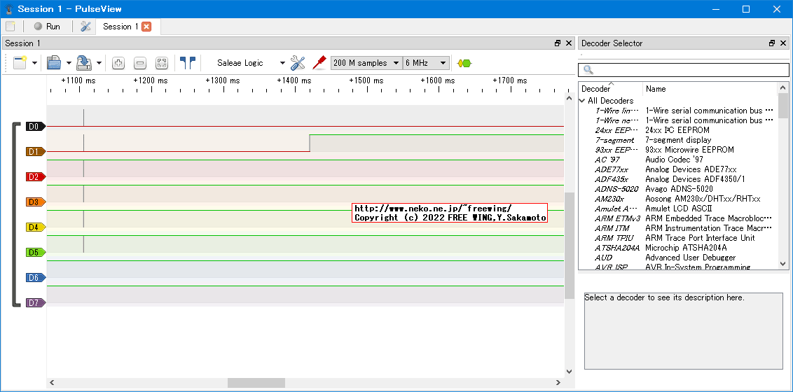Zoom to fit the full capture
This screenshot has height=392, width=793.
pyautogui.click(x=161, y=63)
